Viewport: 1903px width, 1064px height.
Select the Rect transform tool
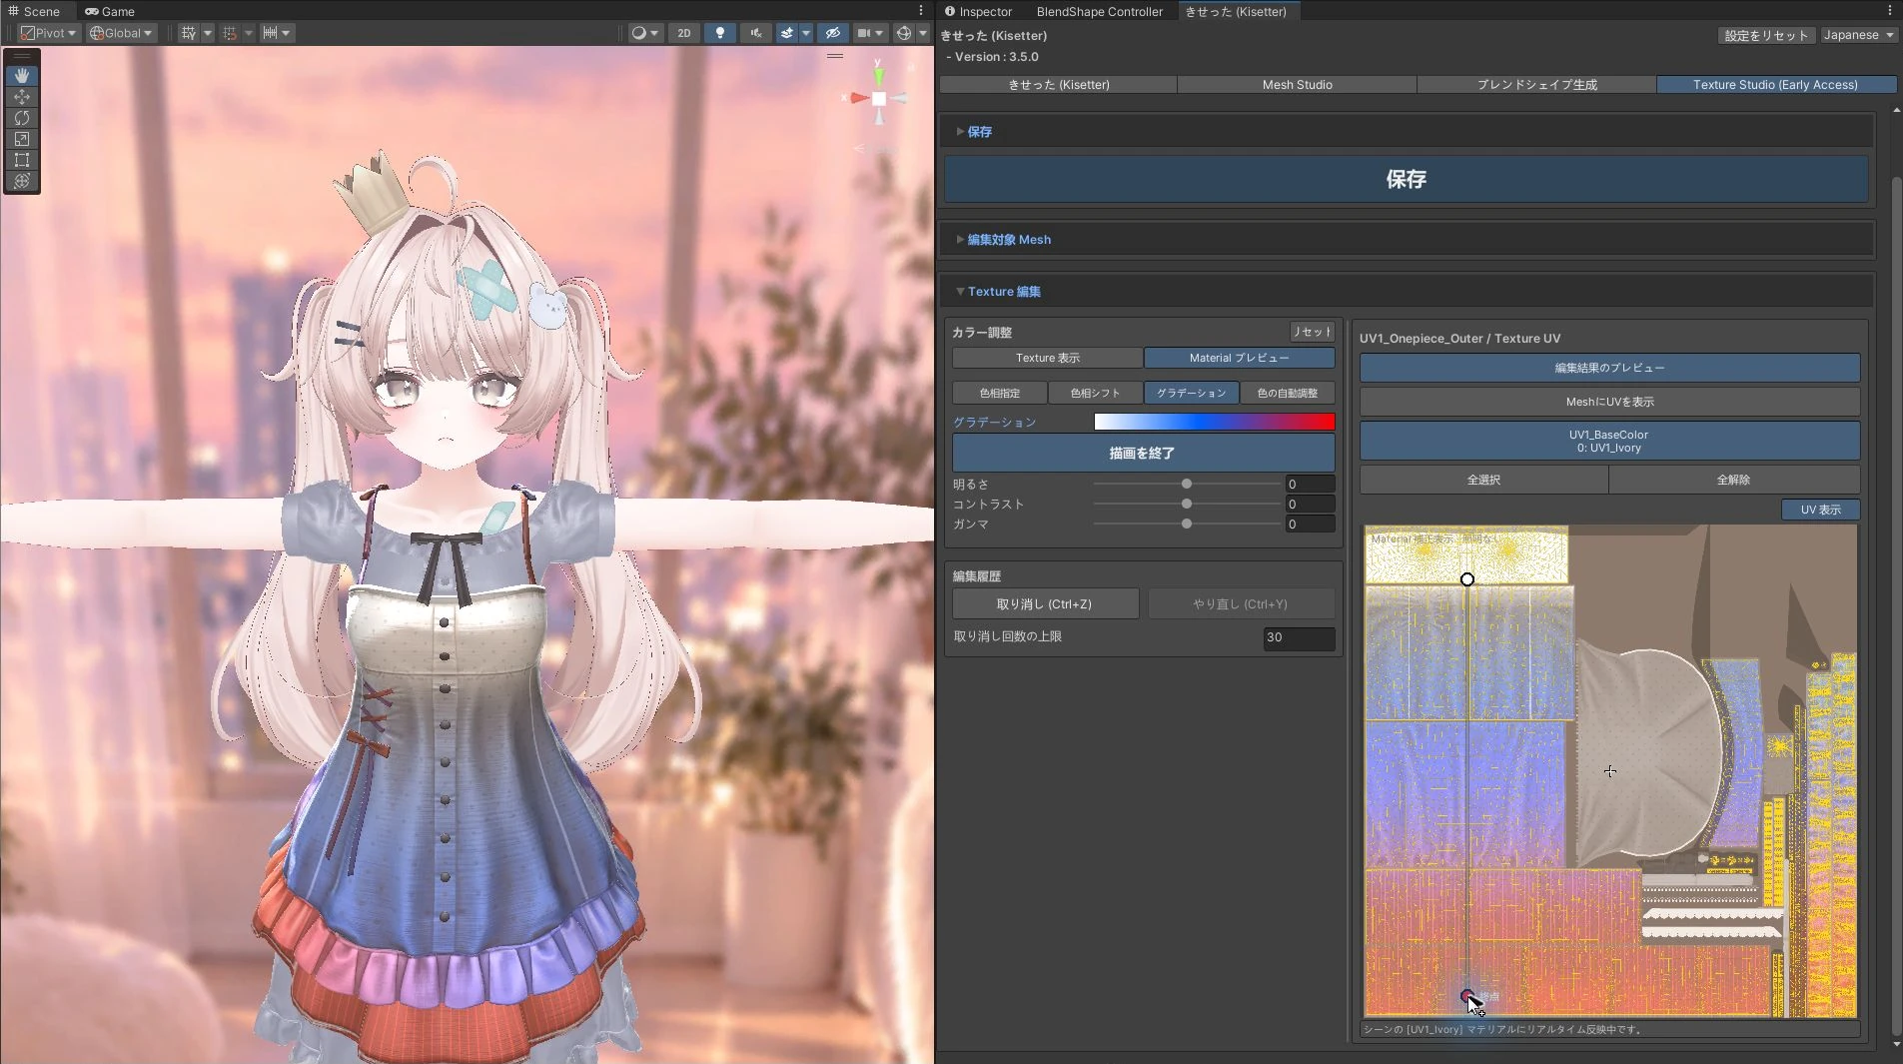(x=22, y=160)
